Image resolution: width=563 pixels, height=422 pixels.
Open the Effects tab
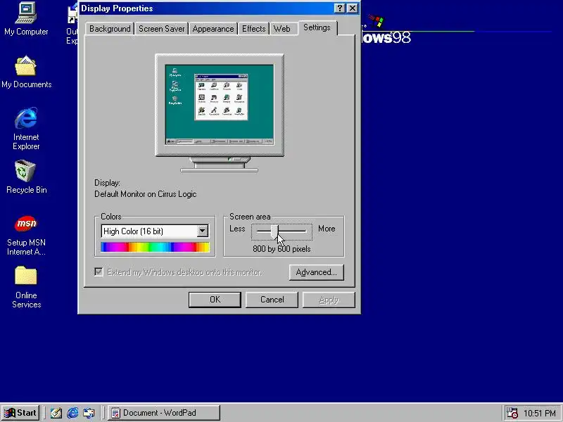[253, 29]
